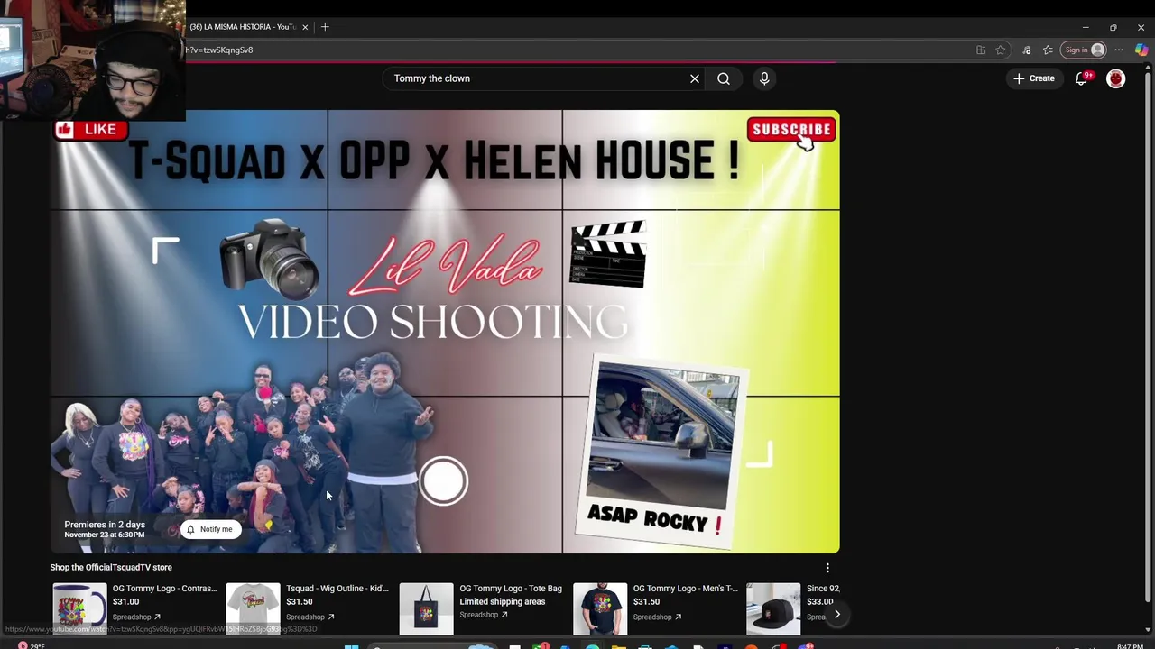This screenshot has width=1155, height=649.
Task: Open YouTube notifications bell
Action: (x=1082, y=78)
